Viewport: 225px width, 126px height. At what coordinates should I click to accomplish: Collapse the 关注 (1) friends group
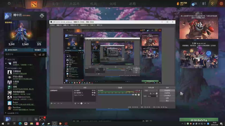coord(6,59)
